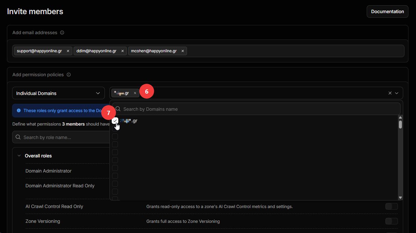Image resolution: width=416 pixels, height=233 pixels.
Task: Click the domain list scrollbar down arrow
Action: tap(400, 198)
